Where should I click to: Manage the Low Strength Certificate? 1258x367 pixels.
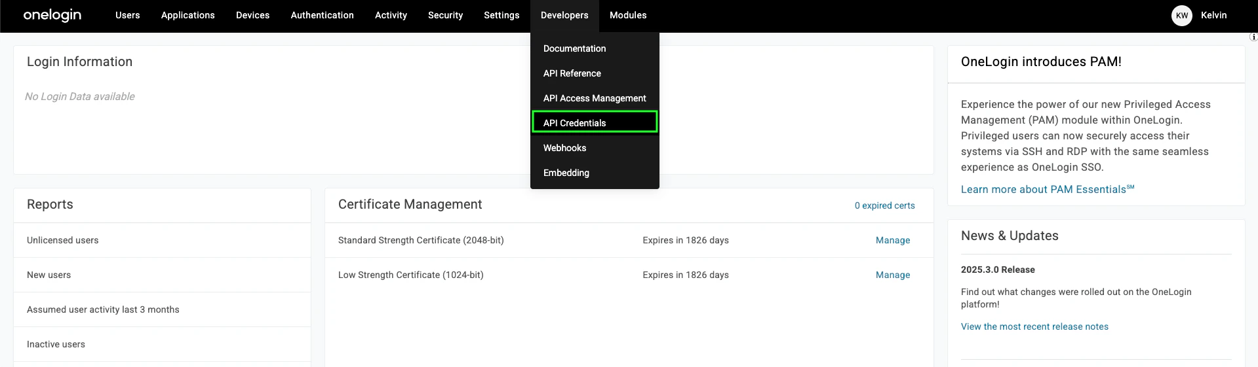click(892, 275)
